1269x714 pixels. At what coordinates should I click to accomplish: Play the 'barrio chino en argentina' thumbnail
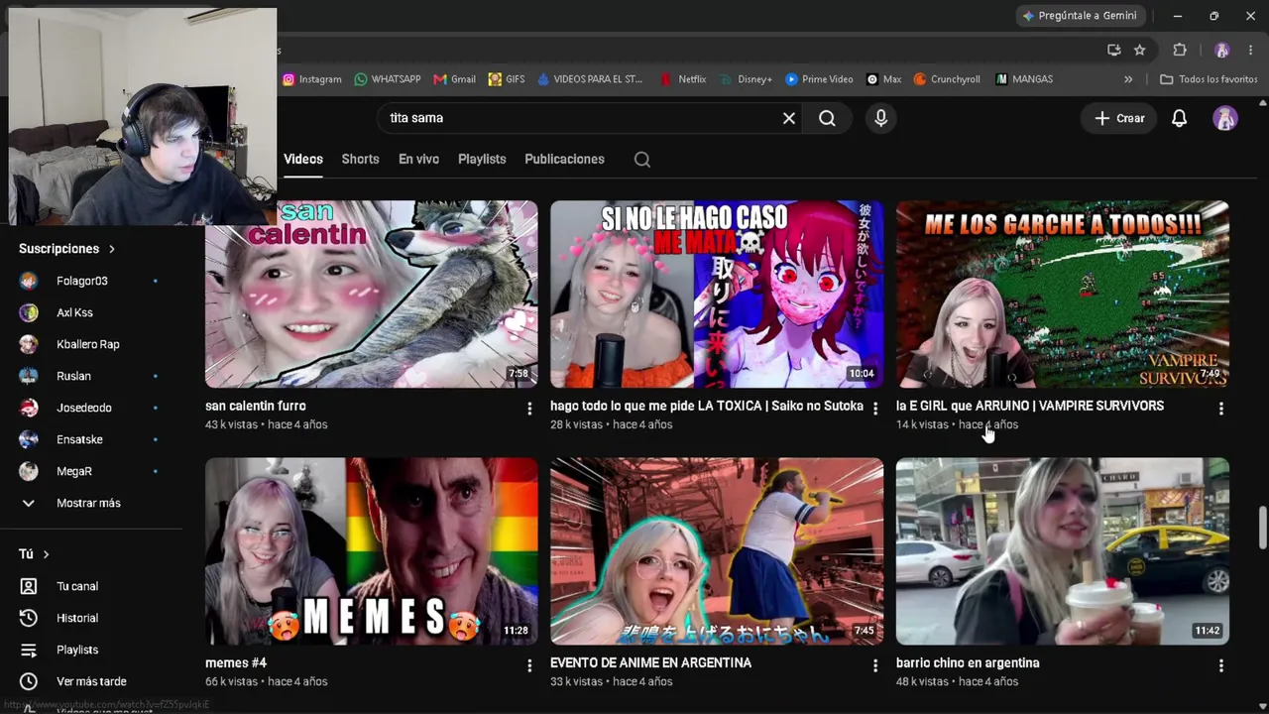coord(1063,551)
